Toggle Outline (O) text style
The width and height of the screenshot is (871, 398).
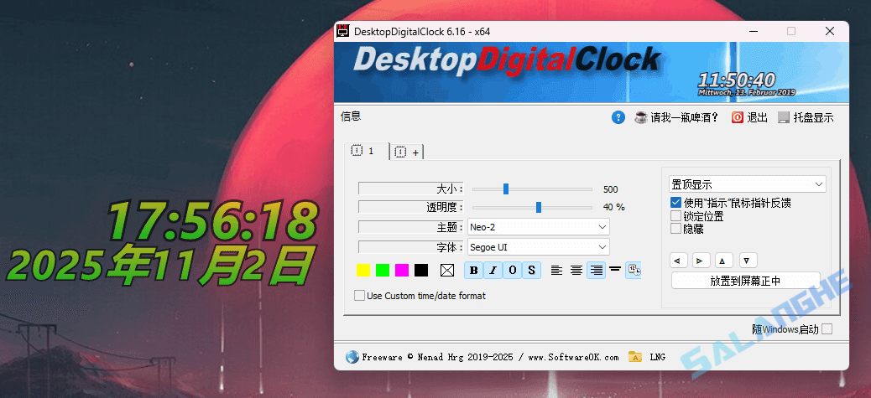tap(512, 270)
